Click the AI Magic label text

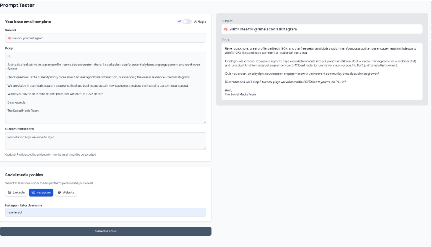point(200,22)
